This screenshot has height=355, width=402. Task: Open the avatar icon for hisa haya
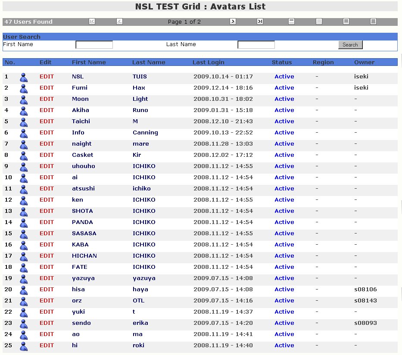pos(24,290)
